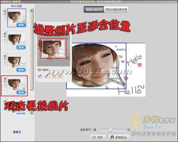Click the rotate left orange icon
178x142 pixels.
53,76
